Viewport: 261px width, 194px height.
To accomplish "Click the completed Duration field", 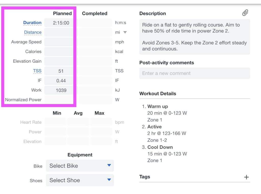I will pos(95,23).
